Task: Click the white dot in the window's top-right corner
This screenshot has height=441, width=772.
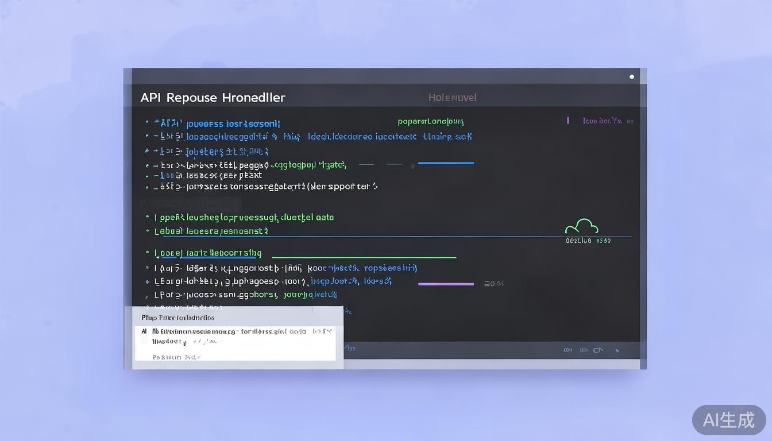Action: (x=632, y=76)
